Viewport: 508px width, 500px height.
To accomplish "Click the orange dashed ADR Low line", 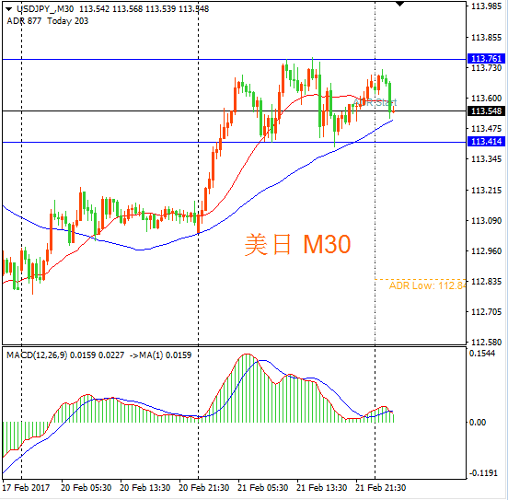I will tap(421, 279).
